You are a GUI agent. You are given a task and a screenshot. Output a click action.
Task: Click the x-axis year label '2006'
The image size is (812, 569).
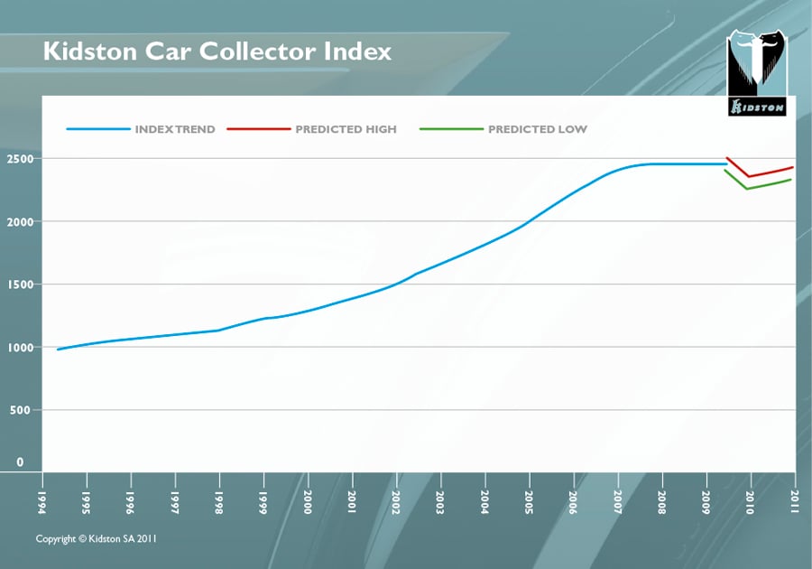pos(572,503)
